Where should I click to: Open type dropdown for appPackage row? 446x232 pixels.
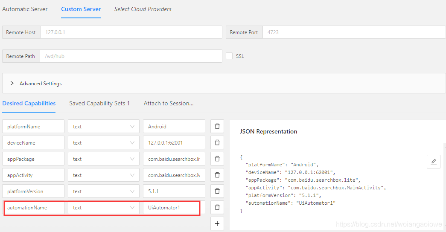click(104, 159)
